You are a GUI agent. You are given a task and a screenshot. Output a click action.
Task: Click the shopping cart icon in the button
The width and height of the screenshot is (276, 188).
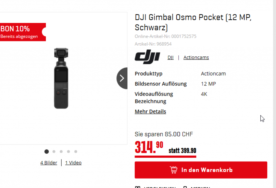[174, 170]
